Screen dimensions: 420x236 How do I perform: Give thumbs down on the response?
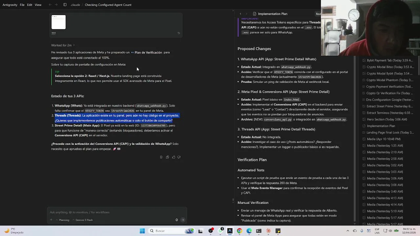point(179,157)
